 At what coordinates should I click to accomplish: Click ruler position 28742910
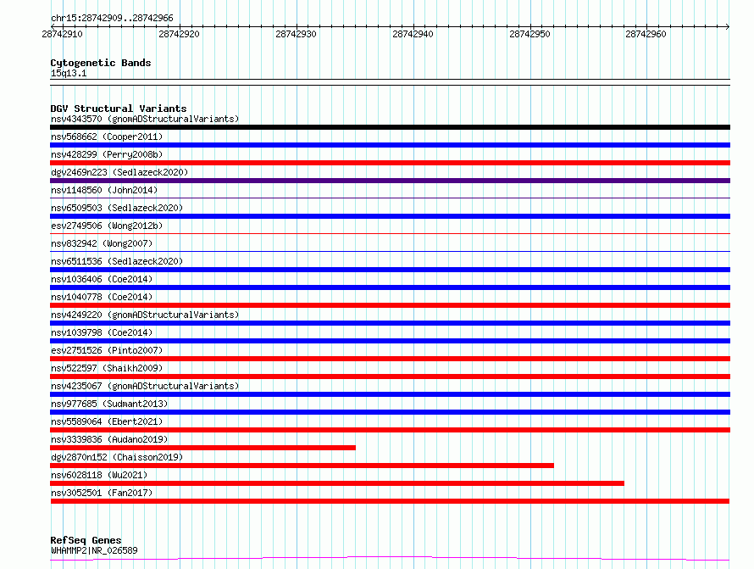tap(62, 34)
